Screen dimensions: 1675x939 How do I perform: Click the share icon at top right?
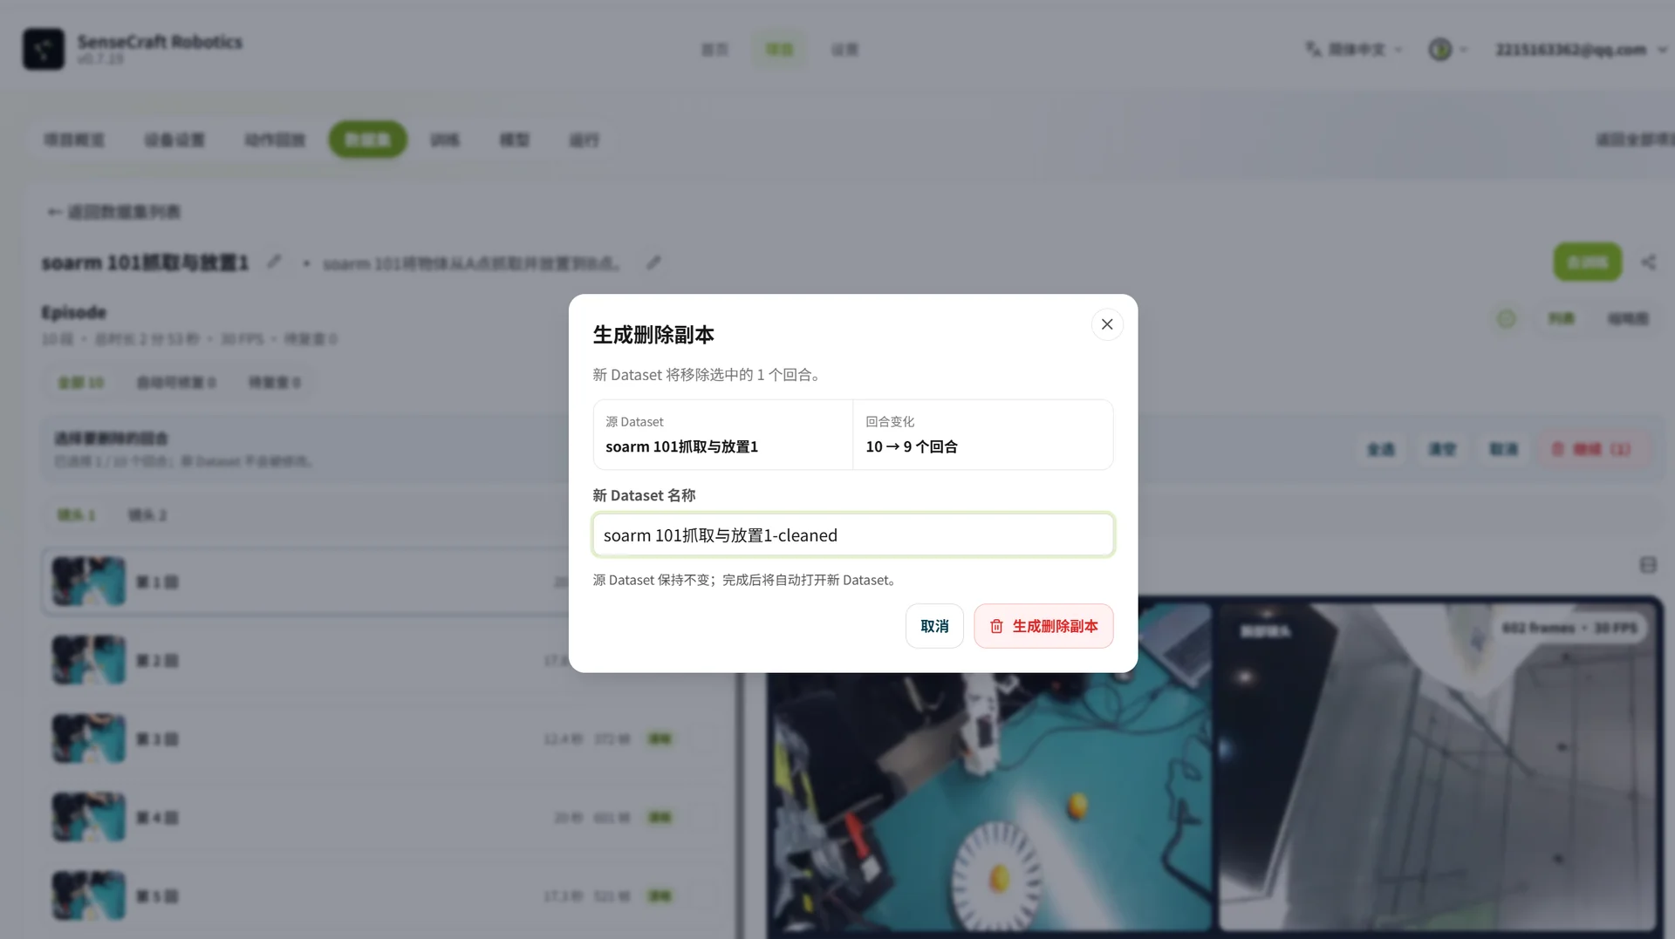pos(1648,262)
